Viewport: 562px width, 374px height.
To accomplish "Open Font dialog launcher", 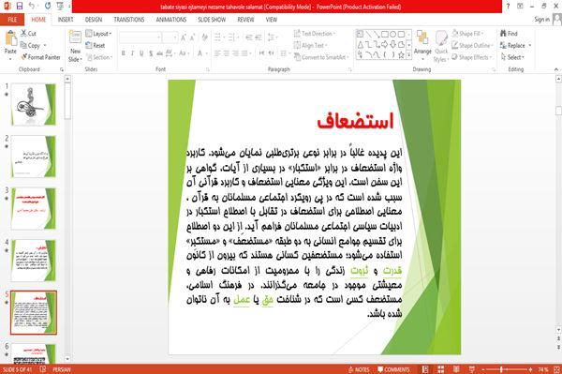I will pyautogui.click(x=208, y=69).
